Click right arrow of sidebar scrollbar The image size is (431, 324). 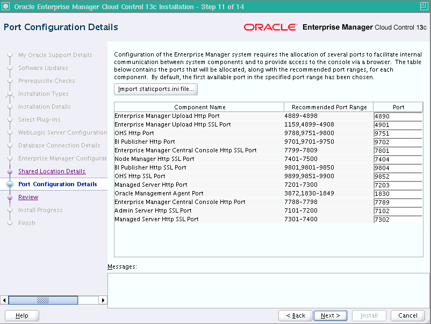pyautogui.click(x=103, y=300)
